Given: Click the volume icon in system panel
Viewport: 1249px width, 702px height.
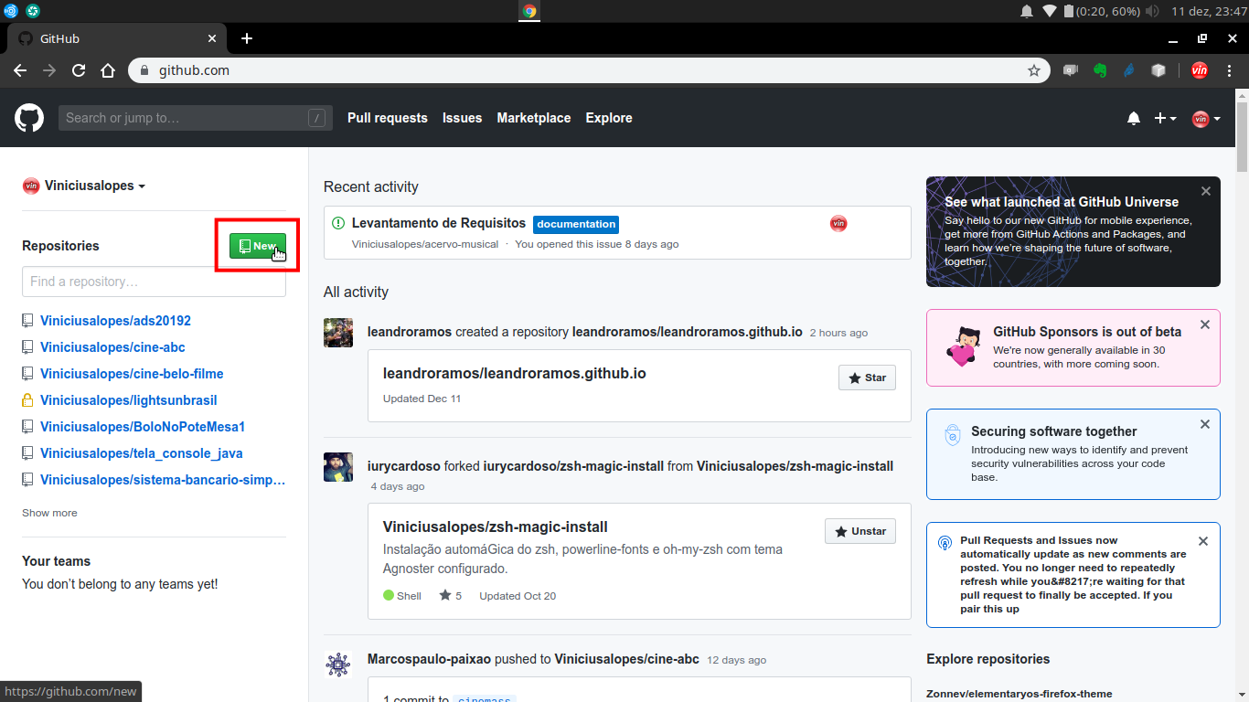Looking at the screenshot, I should [1152, 11].
